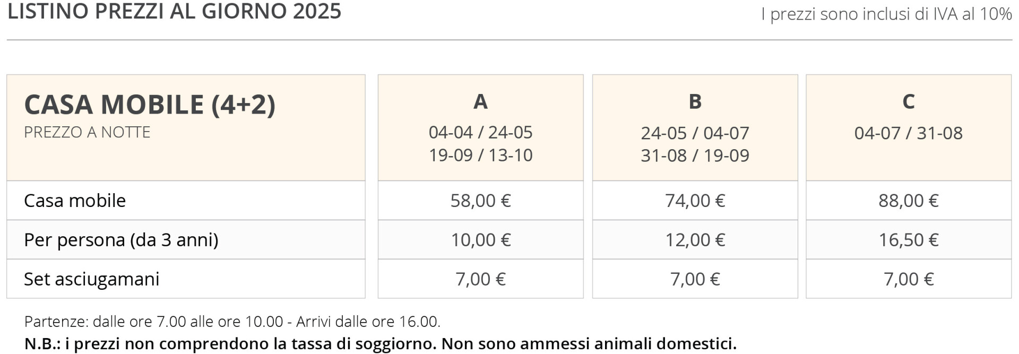Select the CASA MOBILE (4+2) title
The image size is (1019, 354).
[x=150, y=104]
